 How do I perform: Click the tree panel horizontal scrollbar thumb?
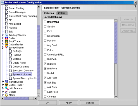16,98
